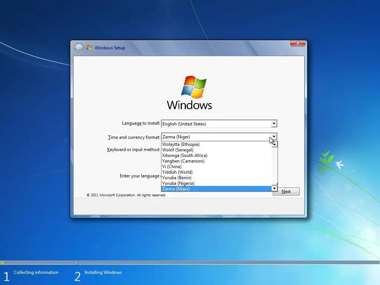Click the dropdown list scrollbar track

(x=274, y=165)
